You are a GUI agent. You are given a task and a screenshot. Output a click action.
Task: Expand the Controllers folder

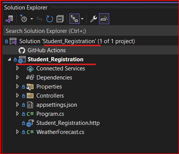point(17,96)
